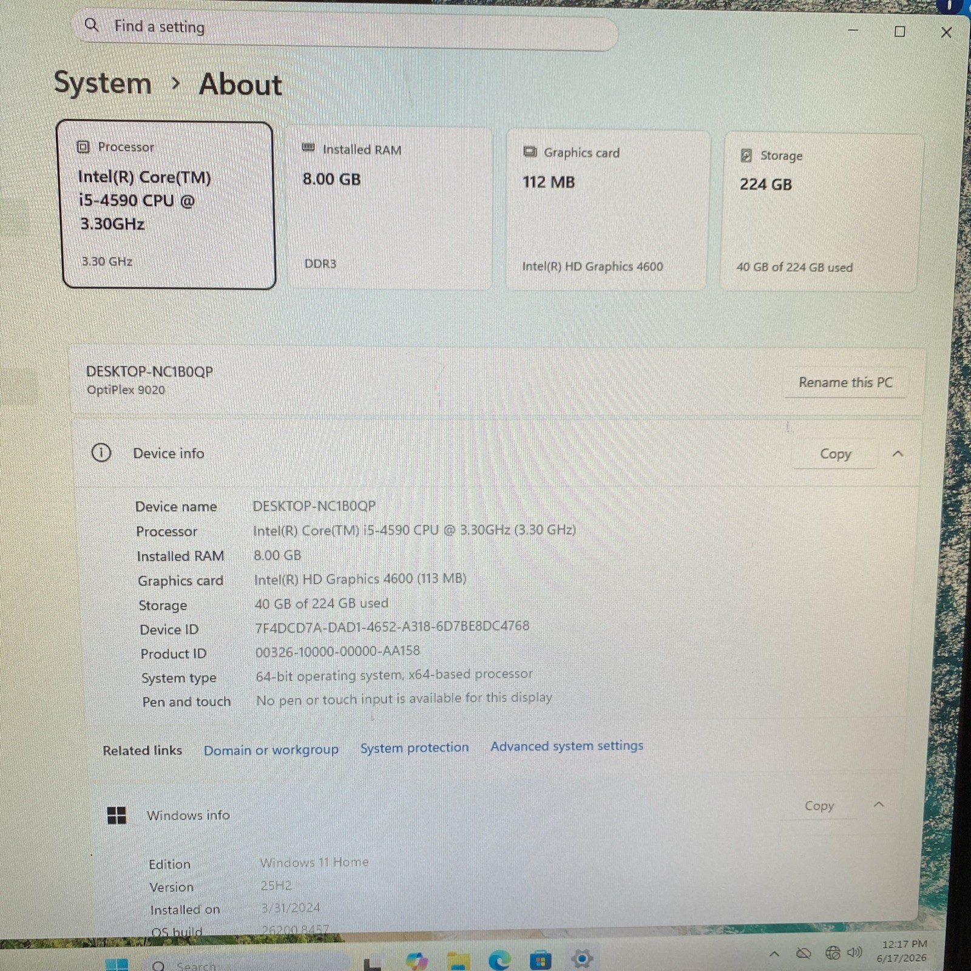This screenshot has width=971, height=971.
Task: Minimize the Settings window
Action: [x=853, y=30]
